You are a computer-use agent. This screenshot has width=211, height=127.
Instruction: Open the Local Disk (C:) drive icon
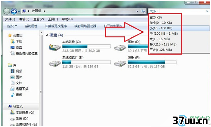point(54,47)
